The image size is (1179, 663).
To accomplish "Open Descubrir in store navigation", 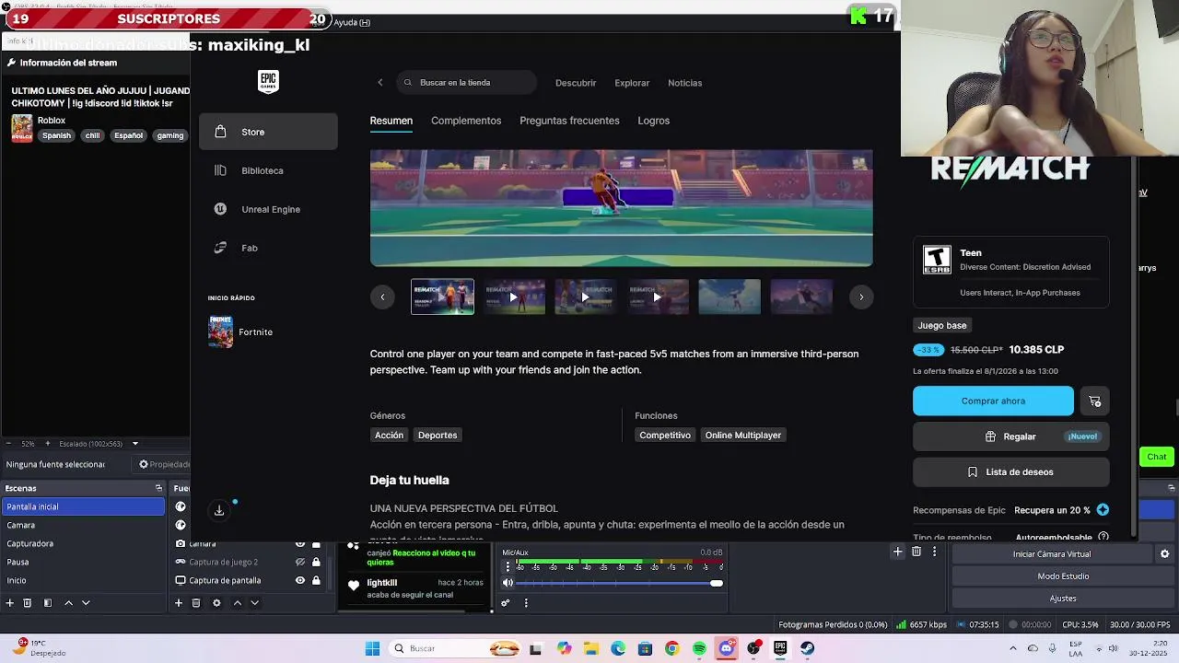I will point(576,83).
